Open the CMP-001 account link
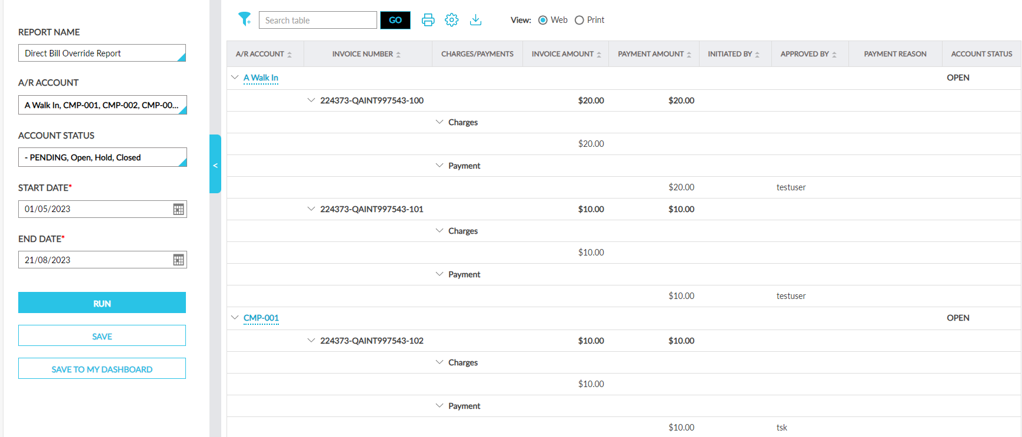The height and width of the screenshot is (437, 1022). coord(261,318)
